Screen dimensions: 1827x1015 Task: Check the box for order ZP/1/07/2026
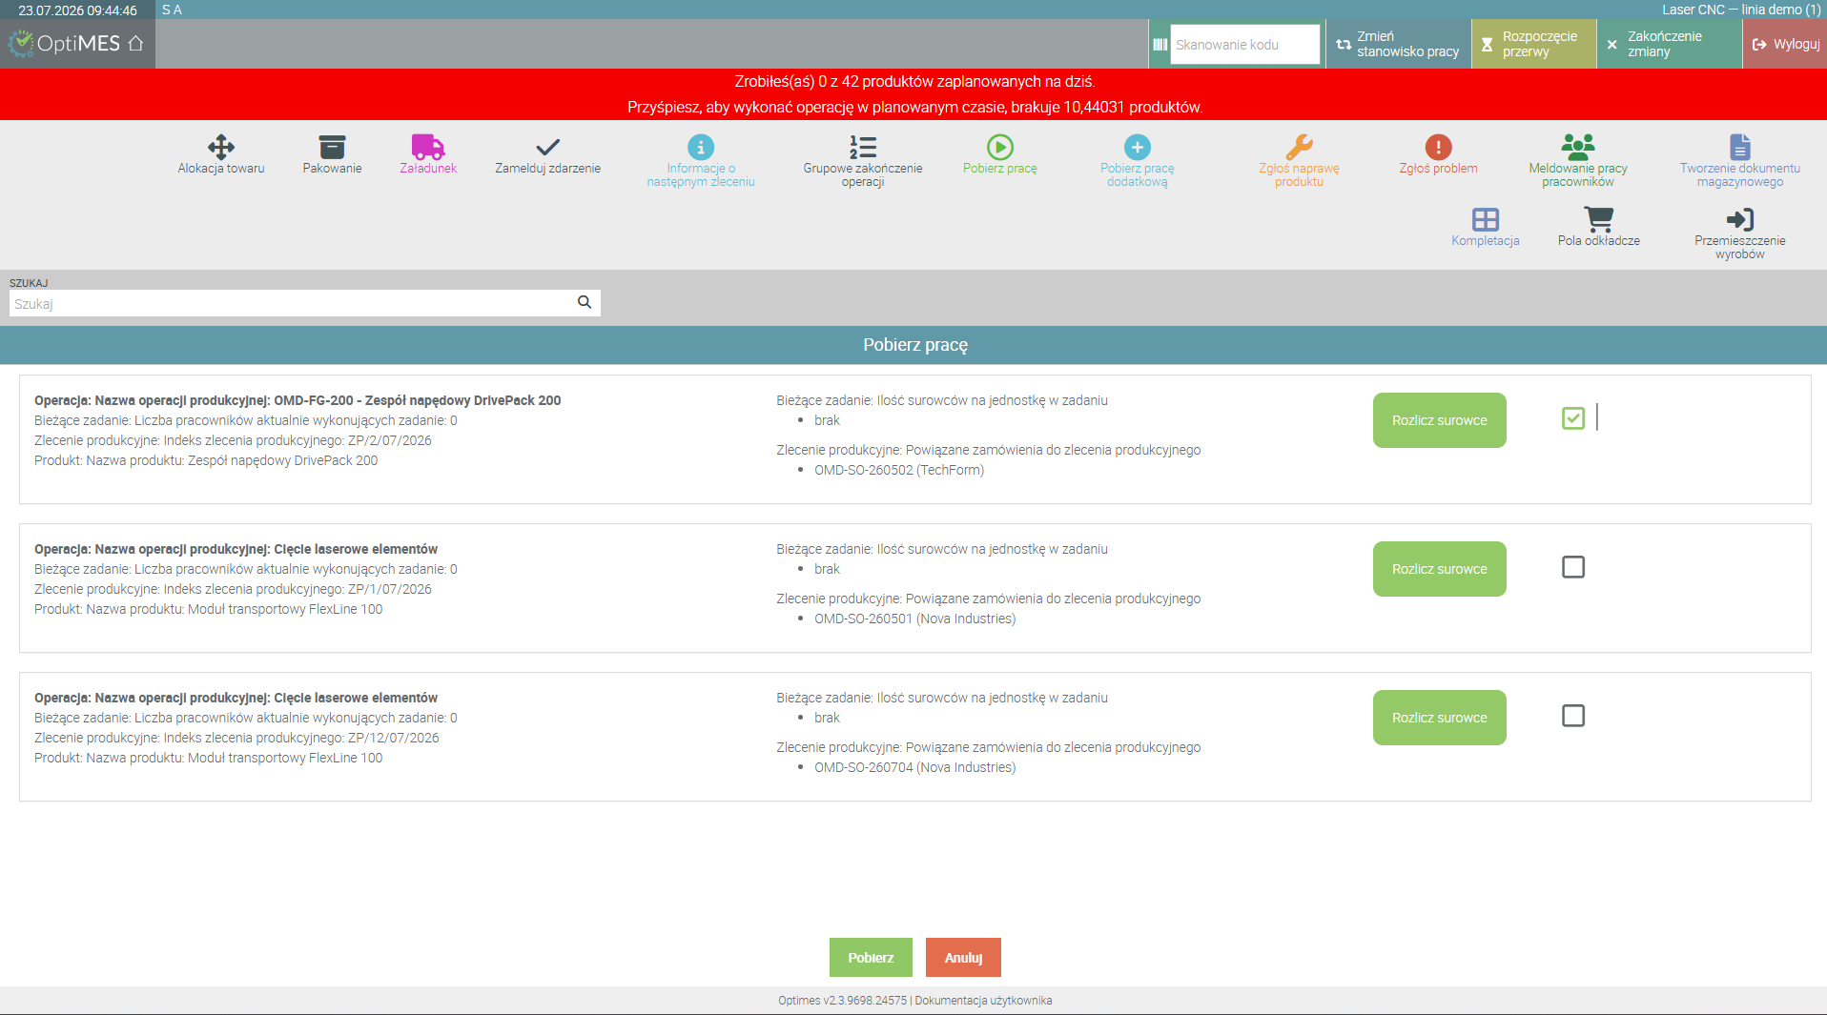coord(1573,567)
